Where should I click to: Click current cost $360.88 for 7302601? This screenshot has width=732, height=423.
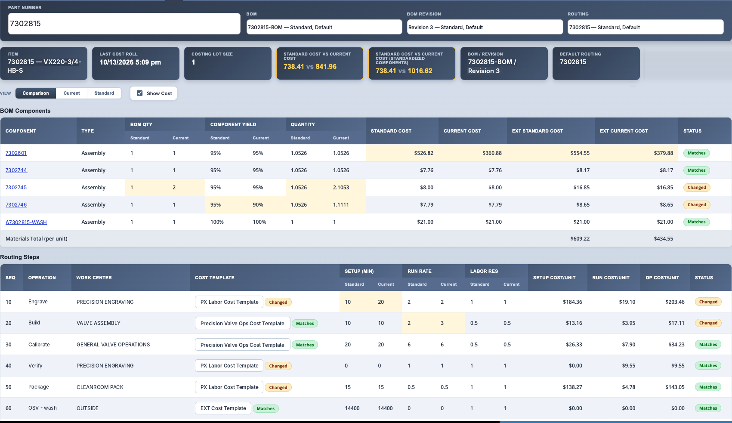(x=492, y=153)
